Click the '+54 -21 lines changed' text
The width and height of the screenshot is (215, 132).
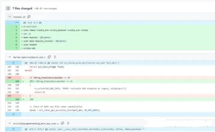tap(45, 9)
